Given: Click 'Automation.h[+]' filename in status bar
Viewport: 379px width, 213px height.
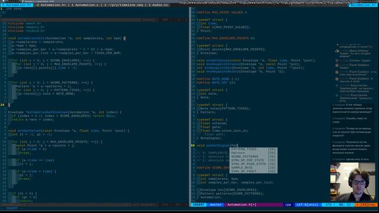Looking at the screenshot, I should coord(242,205).
